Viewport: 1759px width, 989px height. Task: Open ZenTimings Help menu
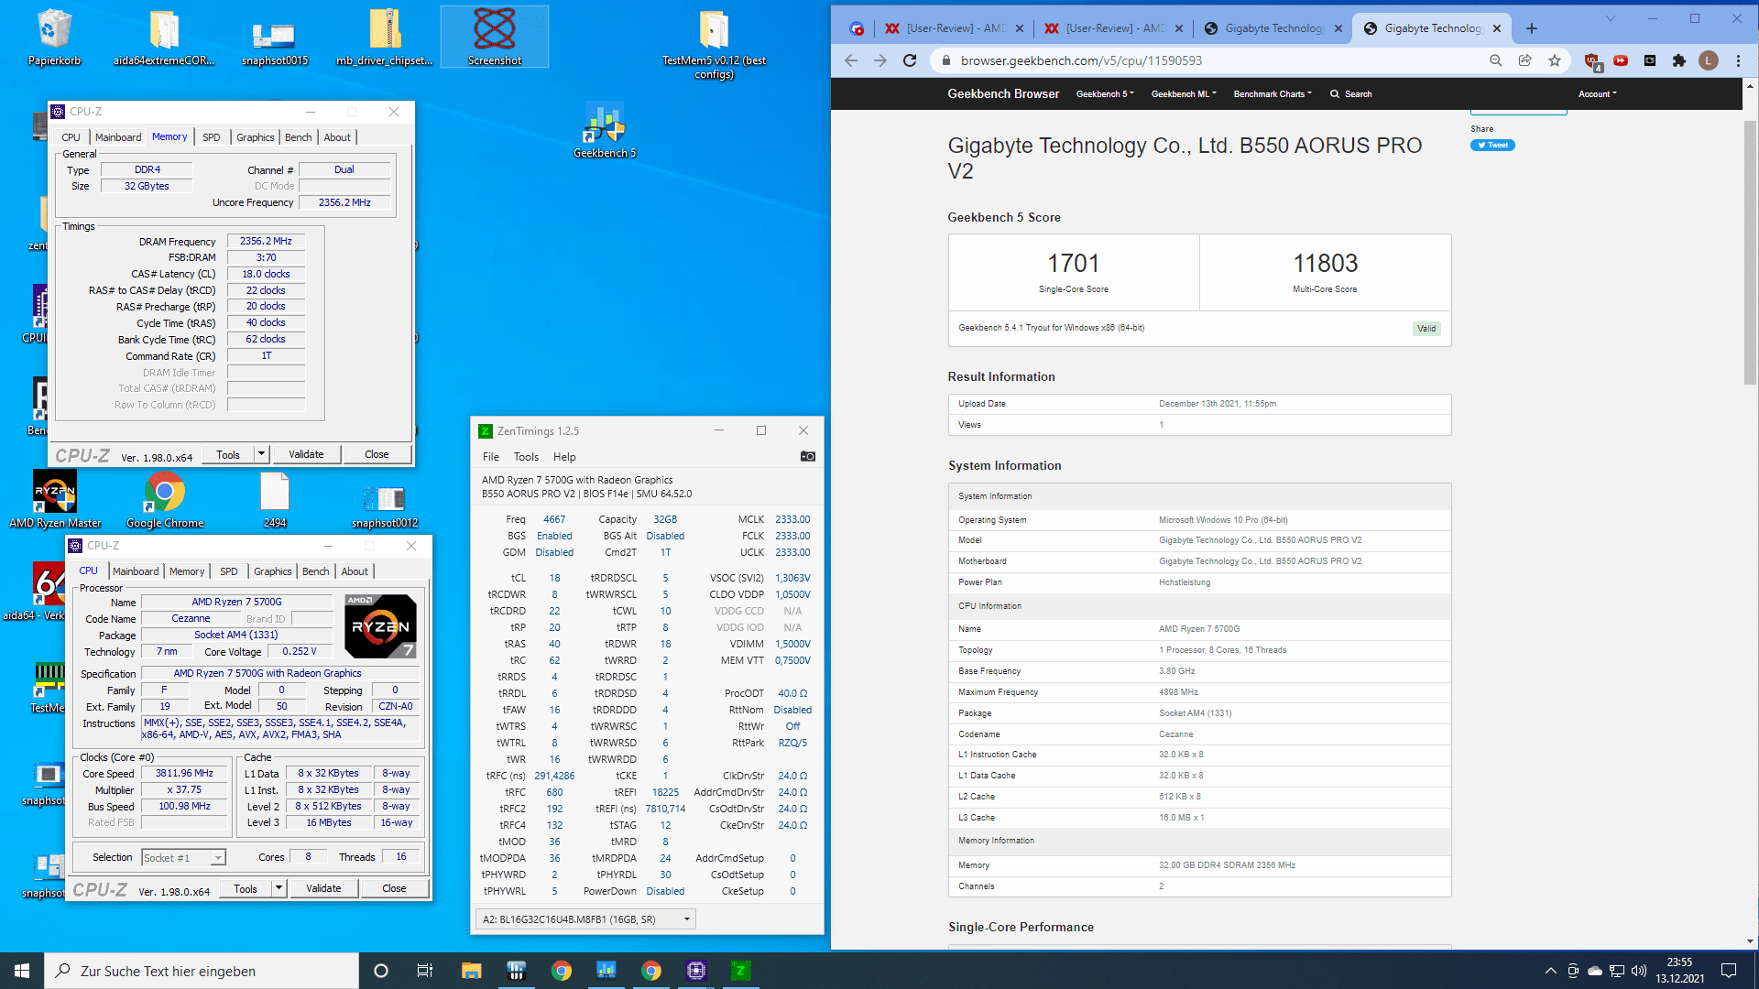tap(564, 457)
